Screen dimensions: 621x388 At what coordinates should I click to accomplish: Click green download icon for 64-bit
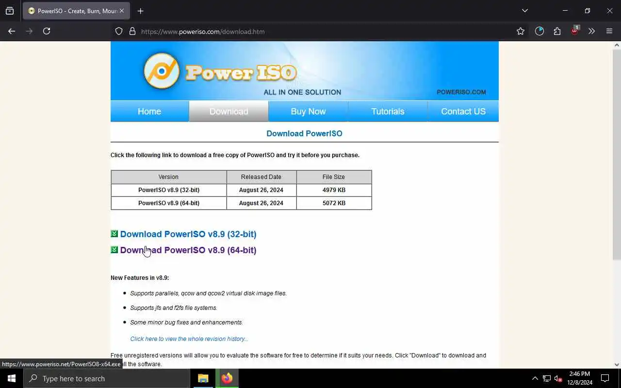tap(114, 250)
